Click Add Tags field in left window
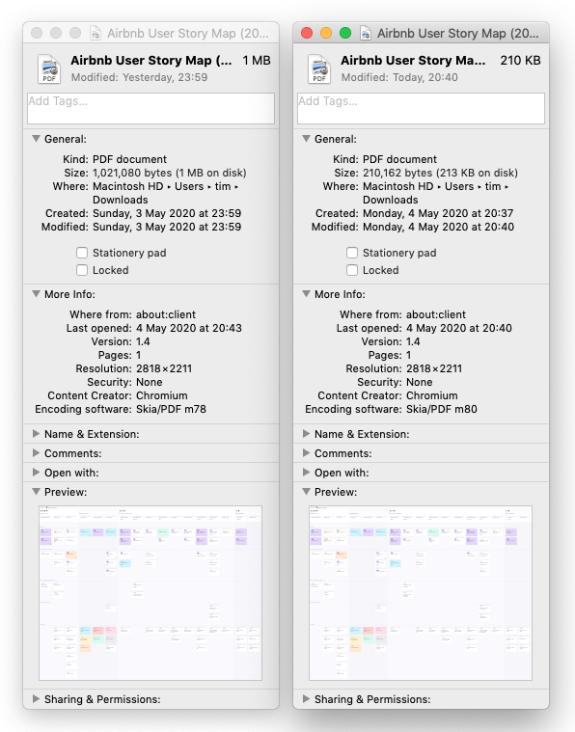Image resolution: width=575 pixels, height=732 pixels. (x=151, y=108)
